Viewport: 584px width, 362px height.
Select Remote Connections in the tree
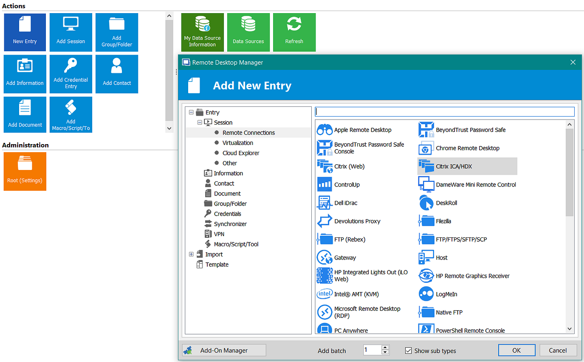click(x=248, y=133)
